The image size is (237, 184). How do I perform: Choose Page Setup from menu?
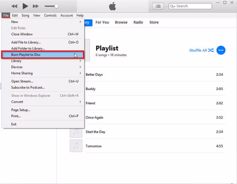tap(43, 110)
